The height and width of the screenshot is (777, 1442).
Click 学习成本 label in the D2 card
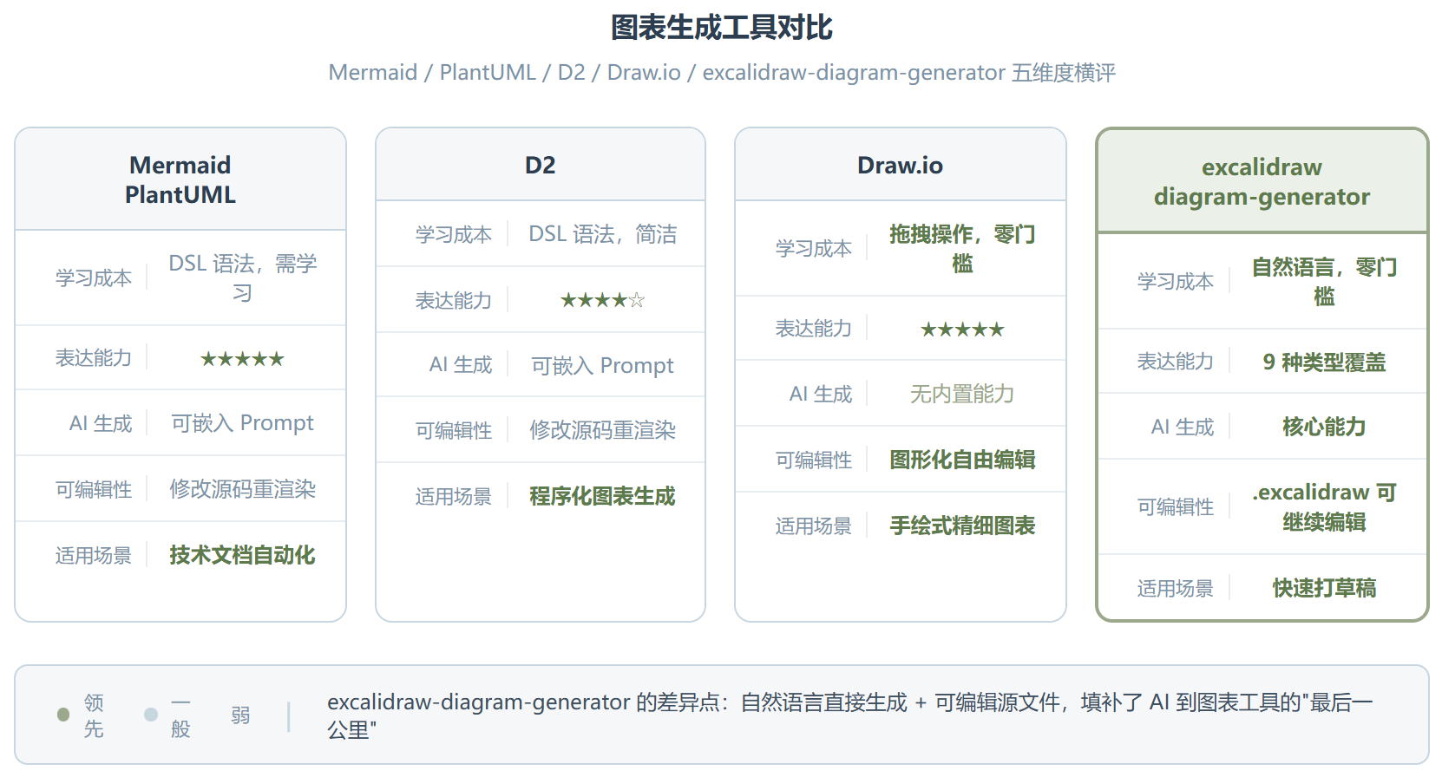[454, 234]
